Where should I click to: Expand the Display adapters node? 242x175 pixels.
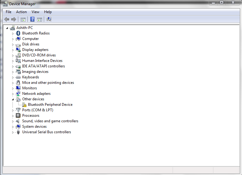click(x=13, y=50)
